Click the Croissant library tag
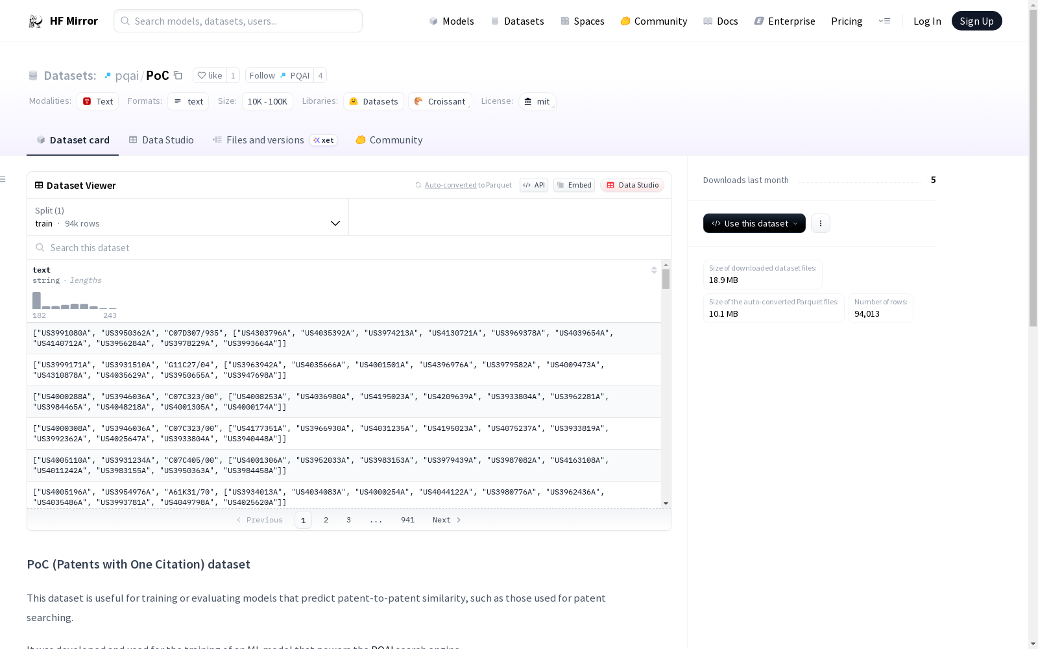Viewport: 1038px width, 649px height. (440, 101)
